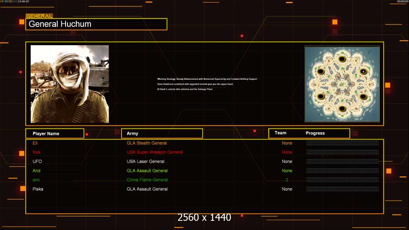409x230 pixels.
Task: Click And's loading progress bar
Action: [x=343, y=171]
